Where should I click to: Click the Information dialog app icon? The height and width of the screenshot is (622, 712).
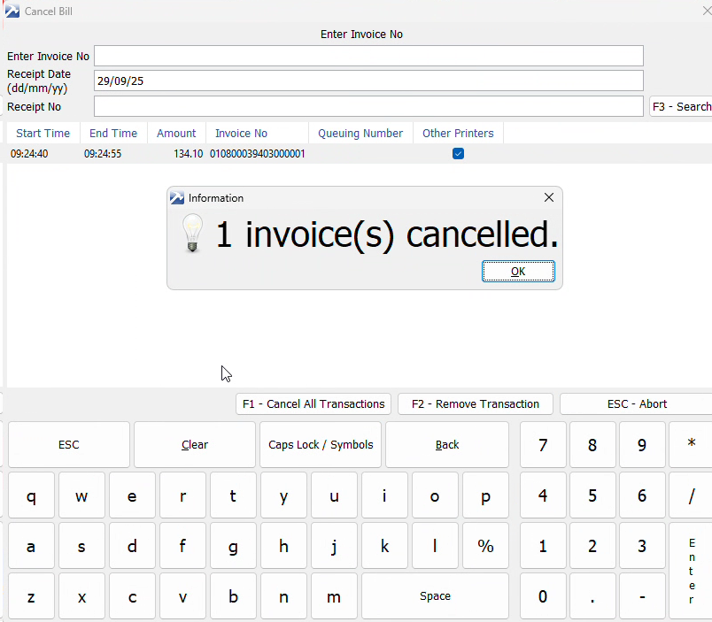pyautogui.click(x=177, y=198)
